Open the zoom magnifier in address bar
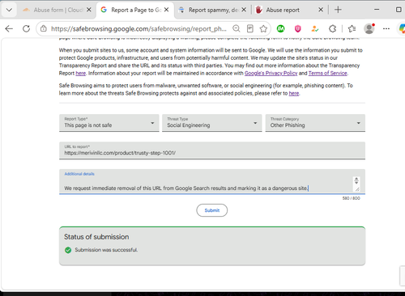The image size is (405, 296). [237, 28]
